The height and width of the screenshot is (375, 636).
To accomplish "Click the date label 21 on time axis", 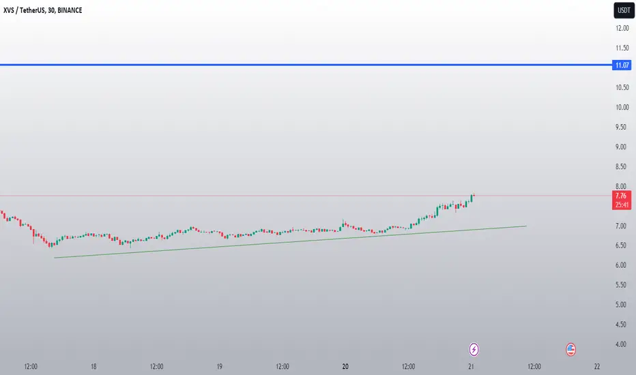I will pyautogui.click(x=471, y=367).
